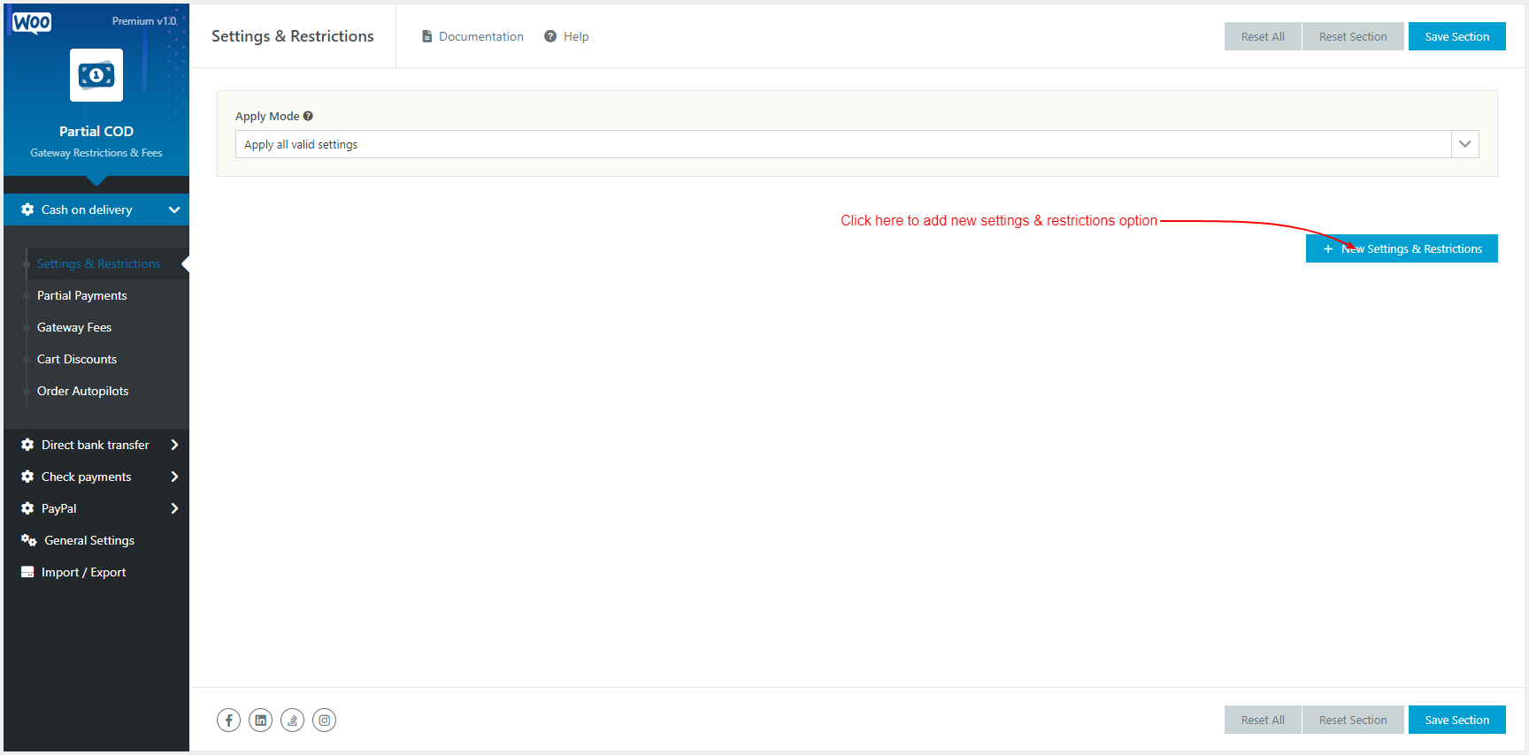This screenshot has height=755, width=1529.
Task: Click Save Section in the top header
Action: (1456, 36)
